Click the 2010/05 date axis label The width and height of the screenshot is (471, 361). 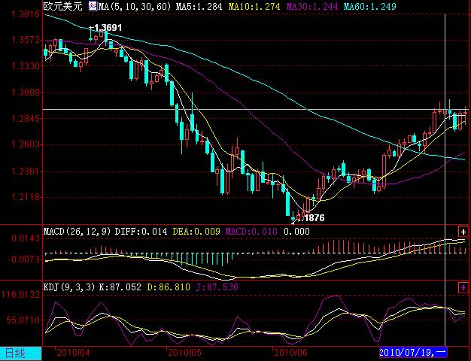pos(185,353)
